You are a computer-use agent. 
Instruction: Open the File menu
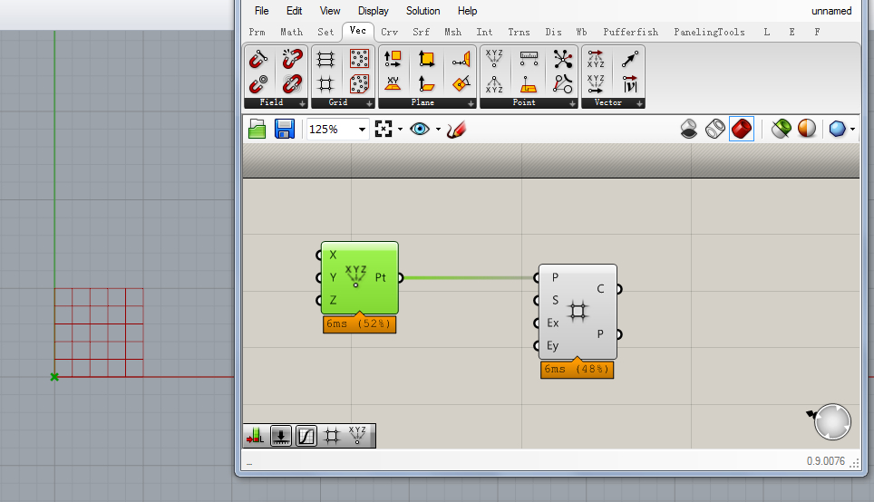point(261,11)
